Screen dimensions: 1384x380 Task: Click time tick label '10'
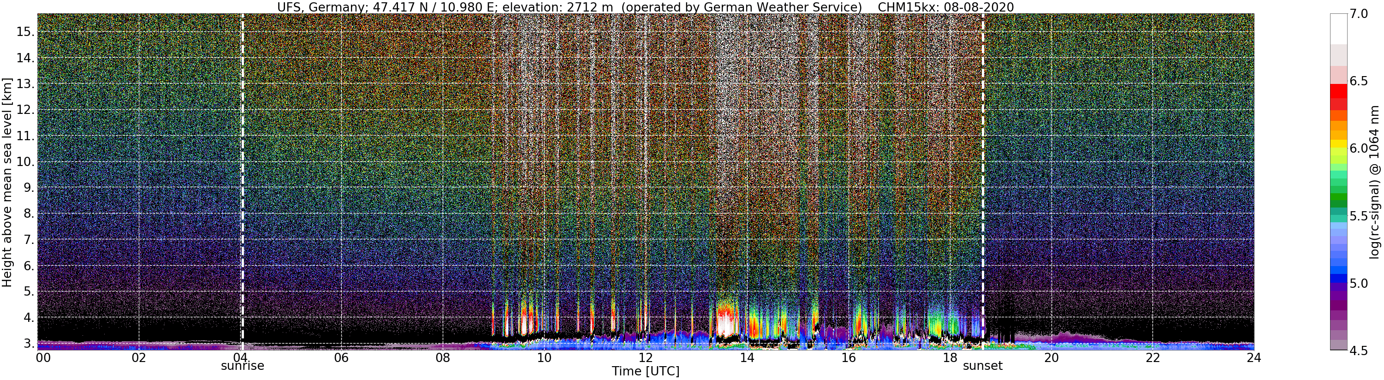pos(544,357)
